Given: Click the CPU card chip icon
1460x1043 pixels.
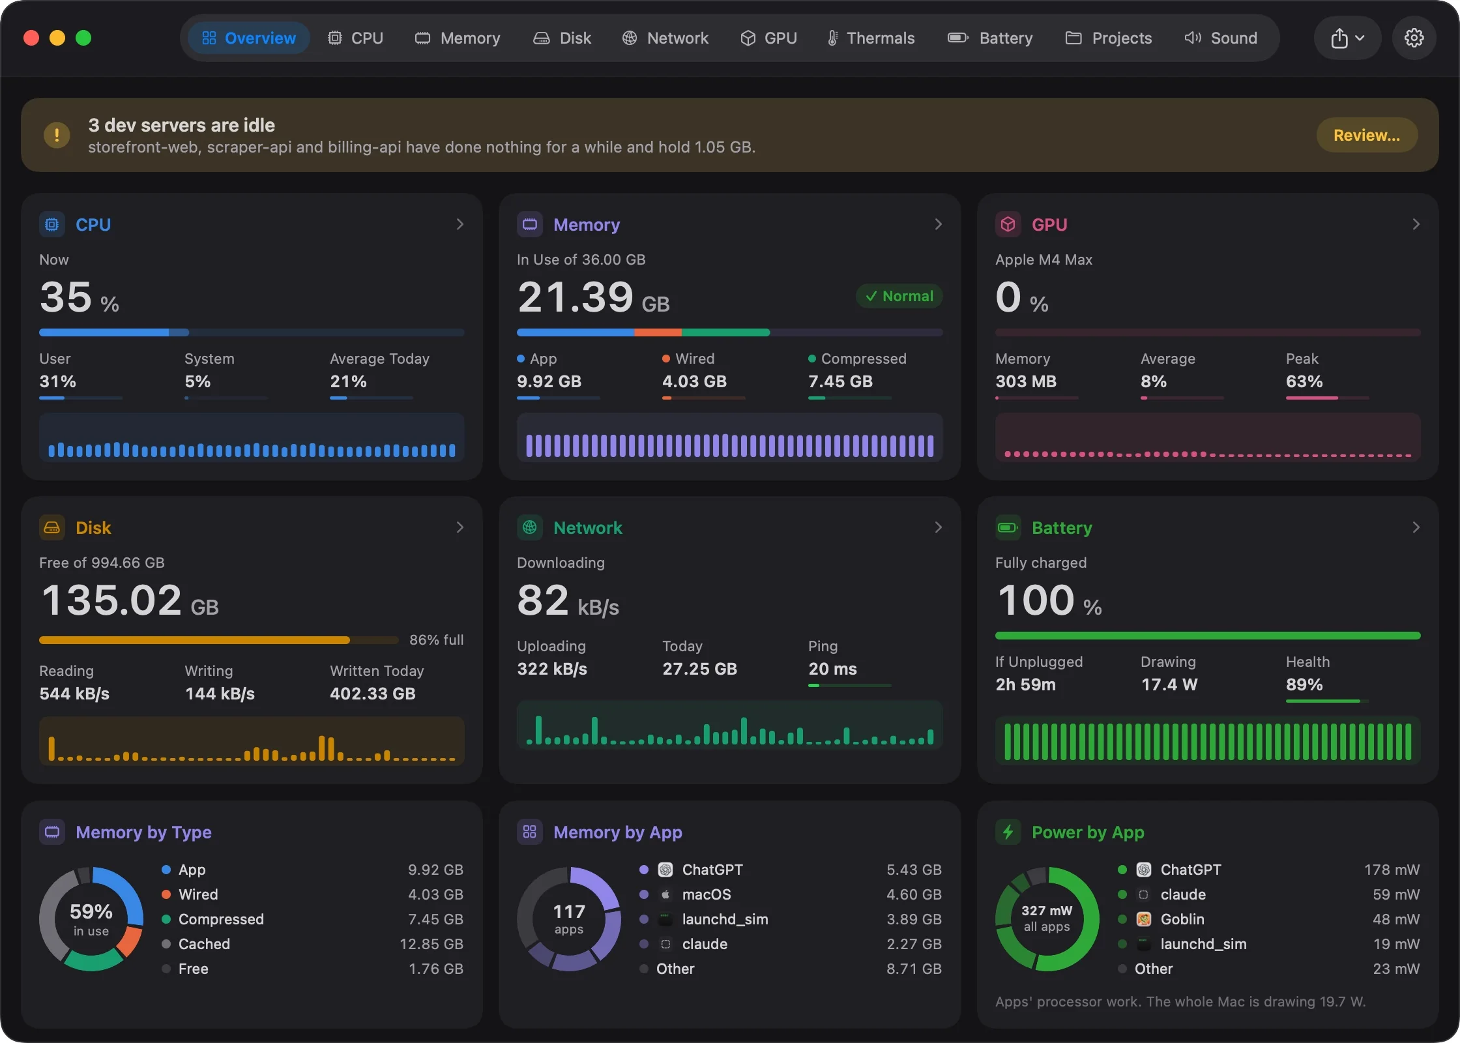Looking at the screenshot, I should click(x=52, y=224).
